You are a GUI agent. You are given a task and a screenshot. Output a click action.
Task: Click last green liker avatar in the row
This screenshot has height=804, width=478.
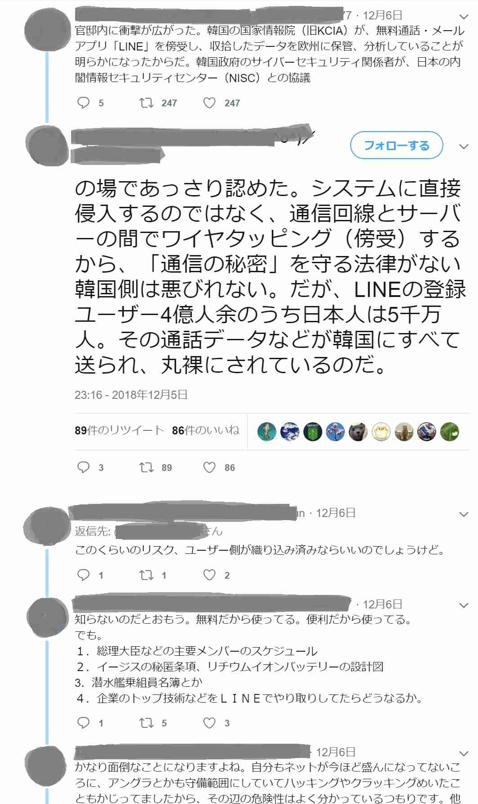click(449, 431)
